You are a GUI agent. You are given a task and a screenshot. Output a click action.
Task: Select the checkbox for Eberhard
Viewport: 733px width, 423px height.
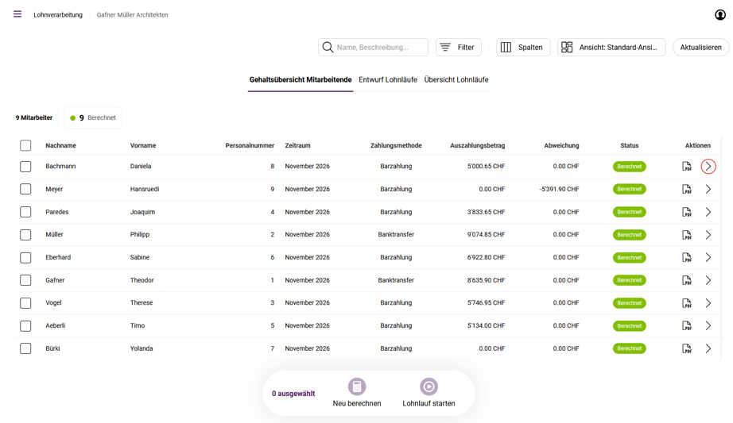[25, 257]
